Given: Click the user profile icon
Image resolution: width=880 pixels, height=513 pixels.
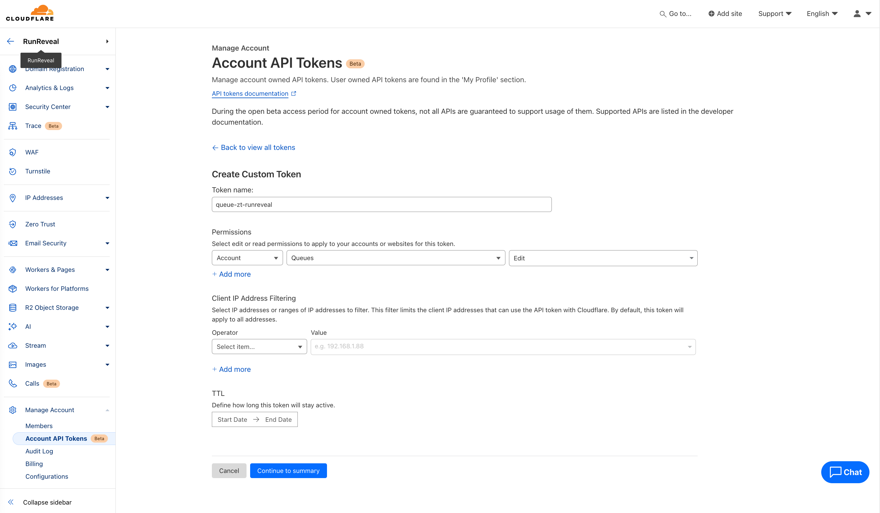Looking at the screenshot, I should coord(857,14).
